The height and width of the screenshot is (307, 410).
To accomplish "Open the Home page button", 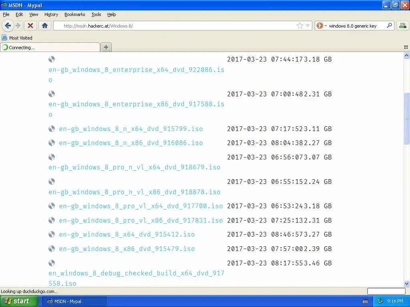I will point(45,26).
